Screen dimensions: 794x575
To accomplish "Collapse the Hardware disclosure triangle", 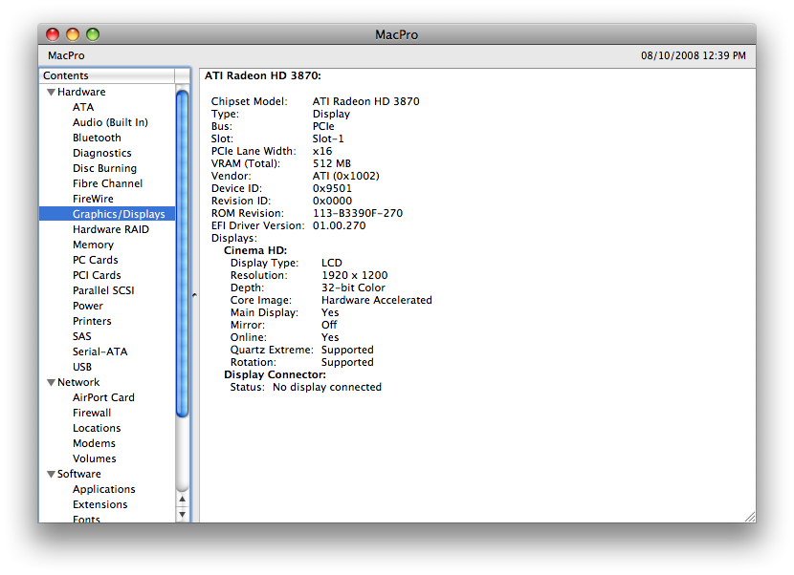I will click(x=51, y=92).
